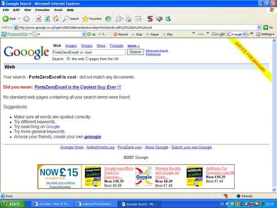
Task: Open the Messenger people icon
Action: (x=168, y=19)
